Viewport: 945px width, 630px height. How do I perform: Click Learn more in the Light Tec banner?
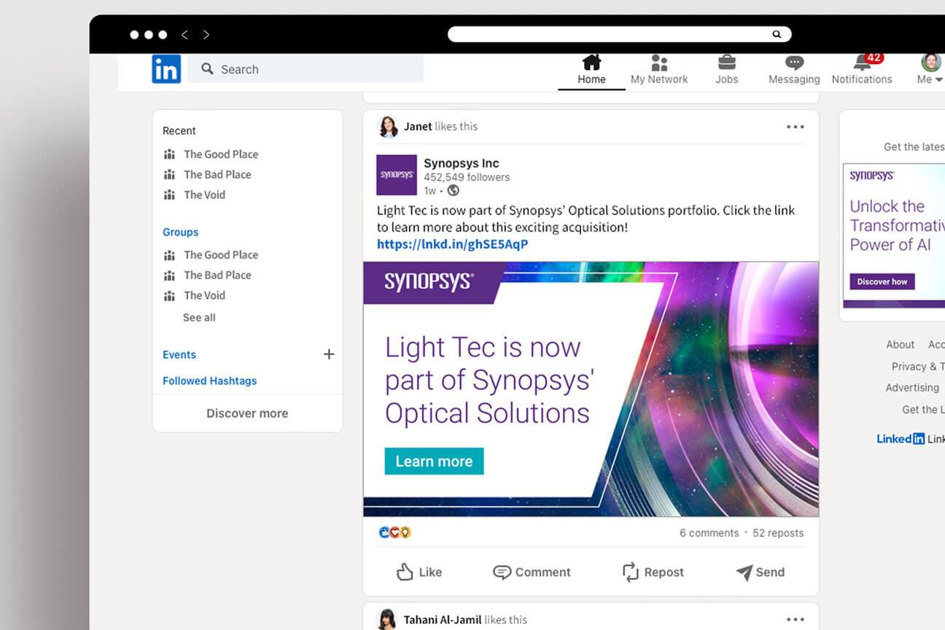(434, 461)
